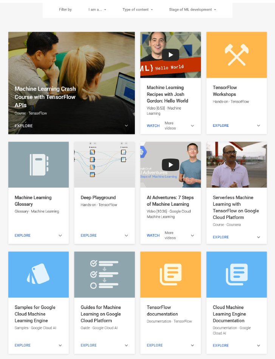
Task: Click the samples cards icon on blue tile
Action: click(x=38, y=274)
